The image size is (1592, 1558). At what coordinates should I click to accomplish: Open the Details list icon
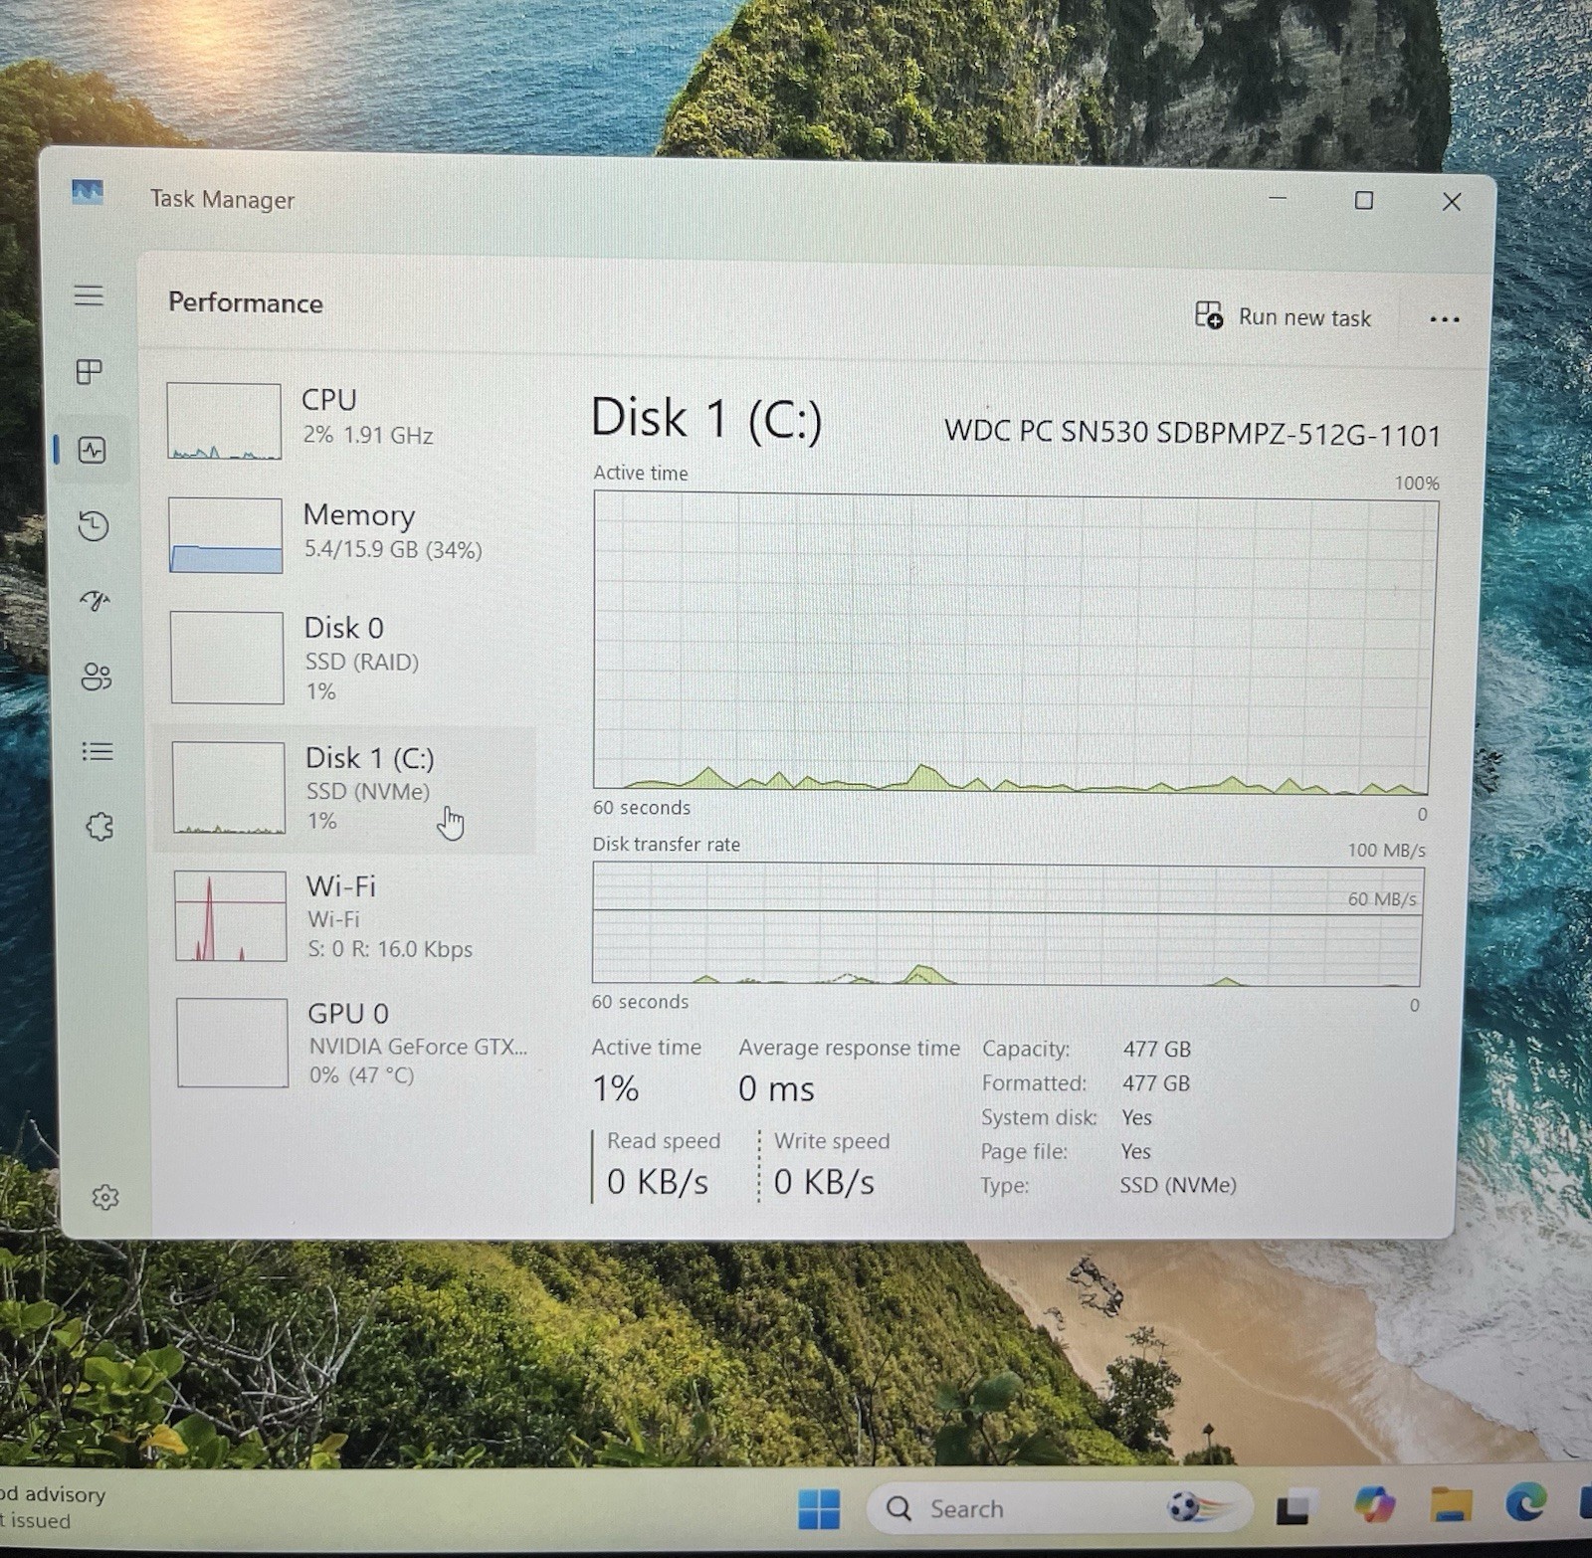coord(97,751)
